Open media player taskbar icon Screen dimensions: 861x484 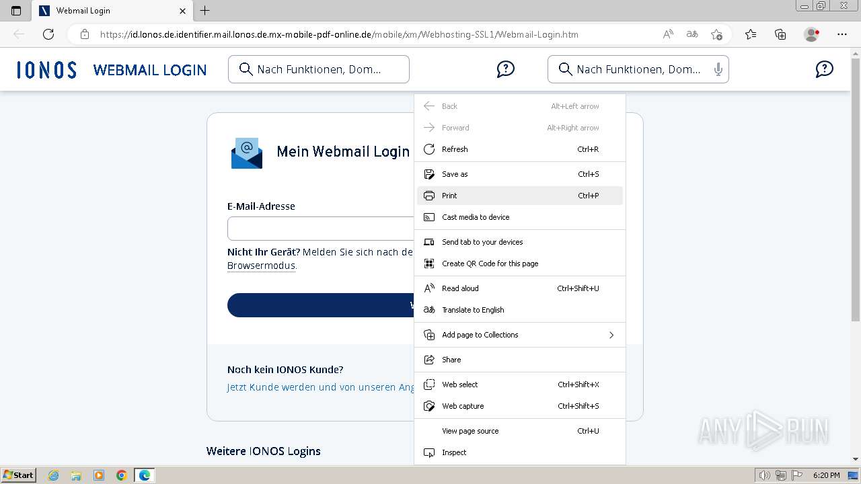(99, 475)
